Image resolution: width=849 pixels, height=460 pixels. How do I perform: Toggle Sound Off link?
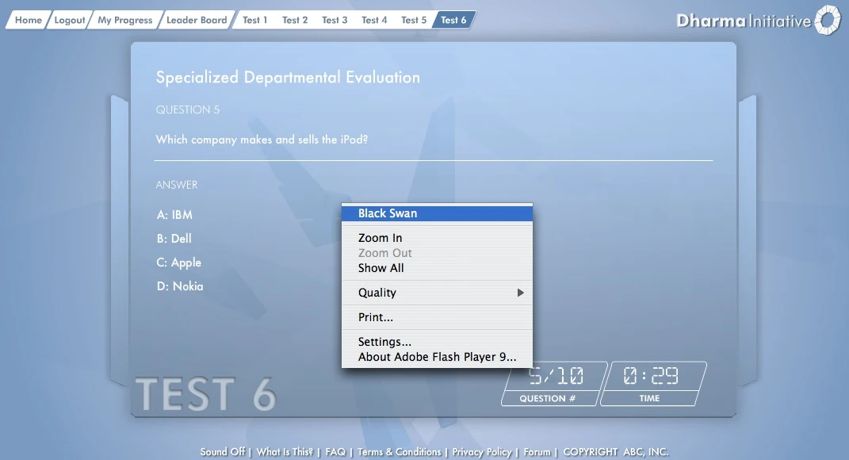pos(223,452)
